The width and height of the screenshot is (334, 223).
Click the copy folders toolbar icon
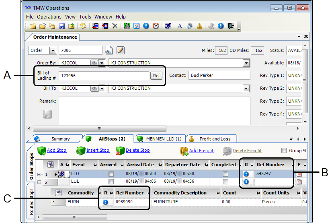52,26
